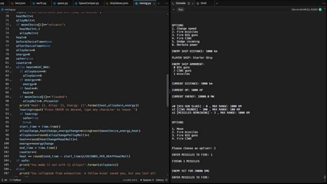Fold the if block at line 72
The height and width of the screenshot is (184, 327).
pos(11,25)
